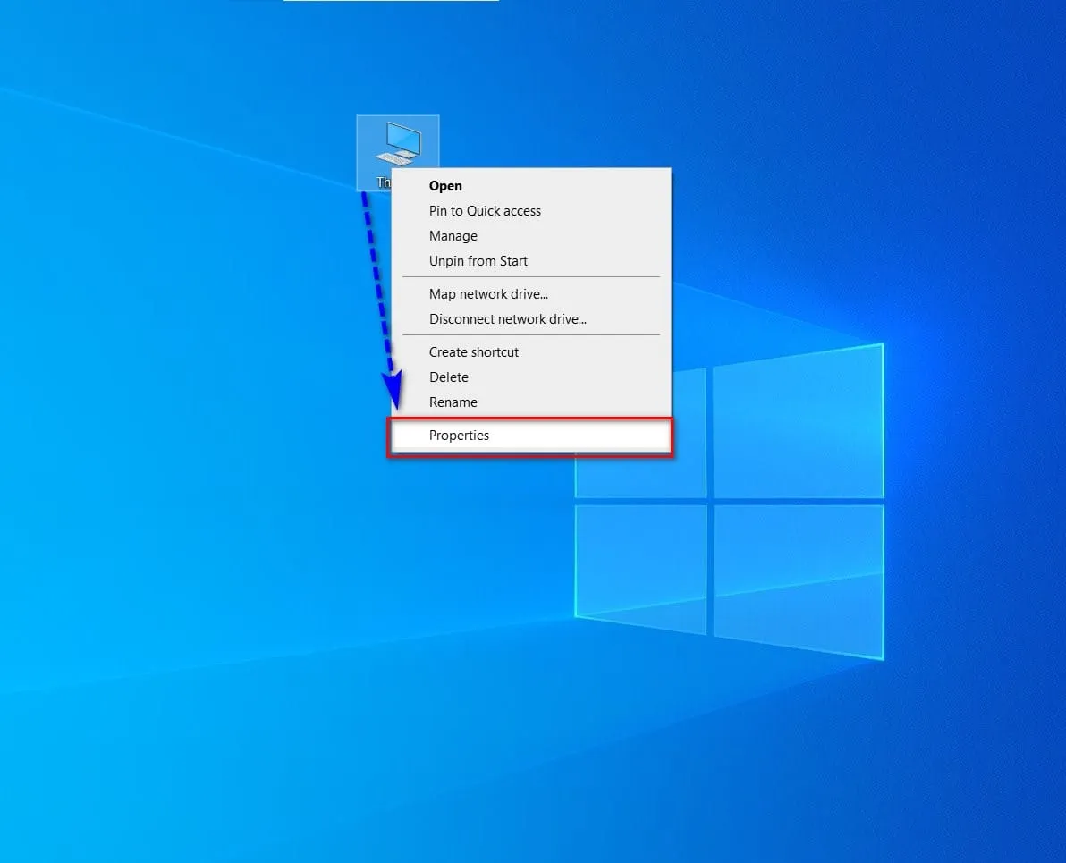Viewport: 1066px width, 863px height.
Task: Click Create shortcut in context menu
Action: pyautogui.click(x=473, y=352)
